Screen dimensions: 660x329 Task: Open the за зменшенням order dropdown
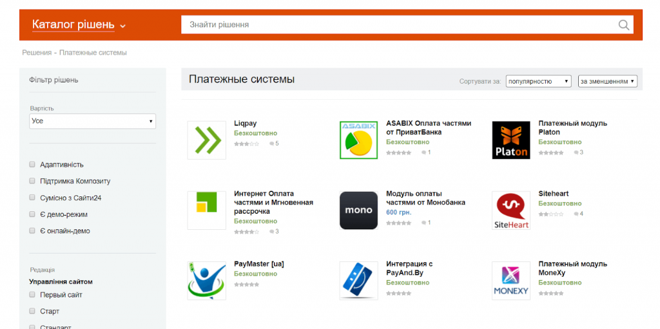[x=608, y=81]
